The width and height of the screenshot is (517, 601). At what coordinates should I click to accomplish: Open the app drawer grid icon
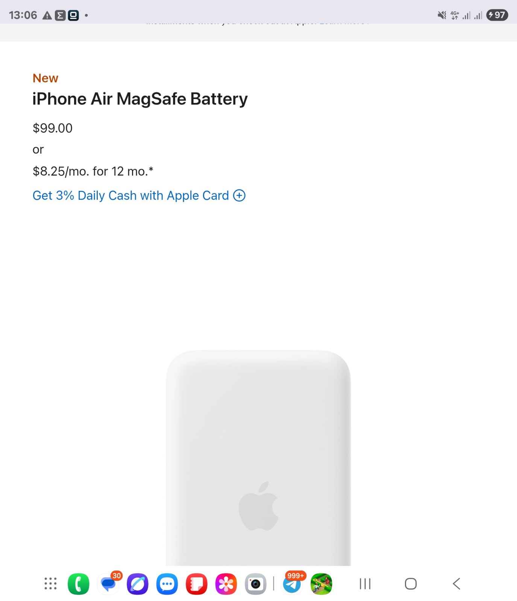[x=50, y=584]
